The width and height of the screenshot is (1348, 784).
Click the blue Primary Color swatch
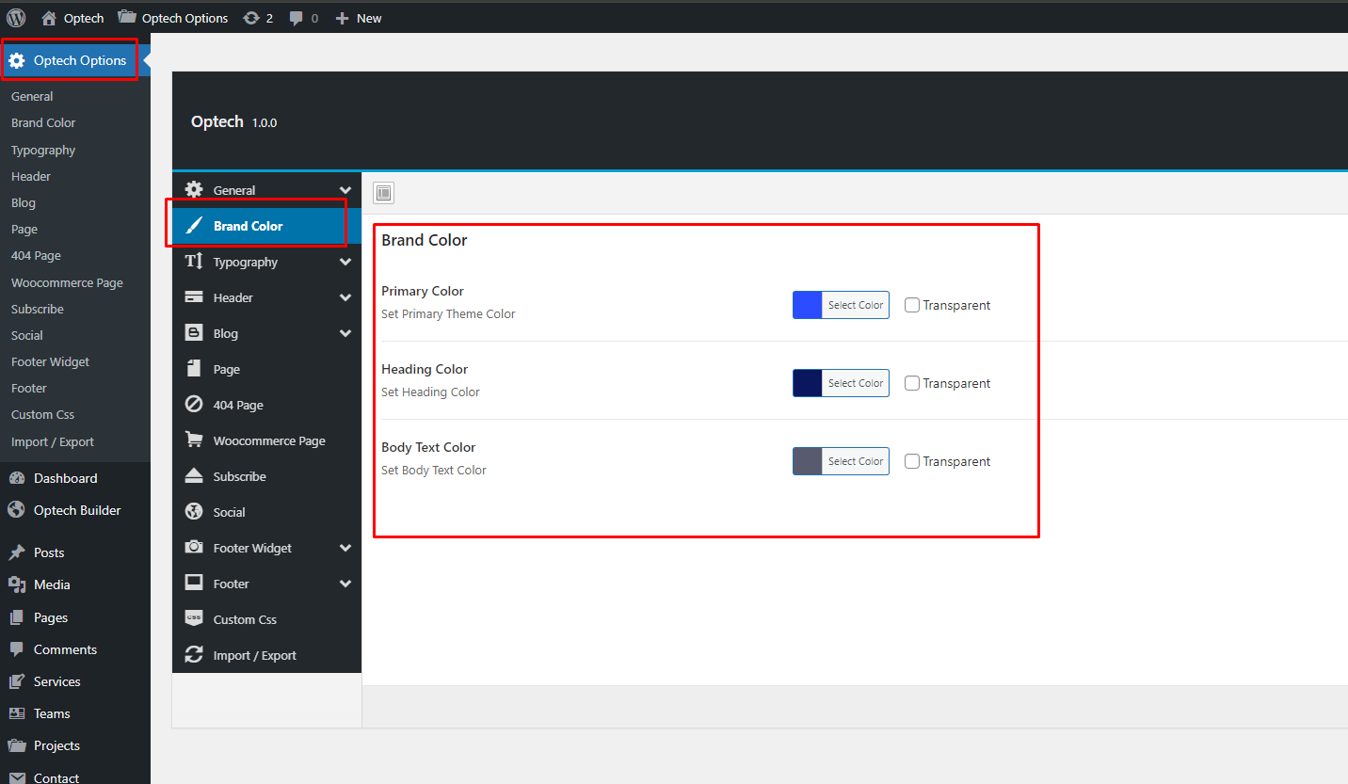[808, 305]
